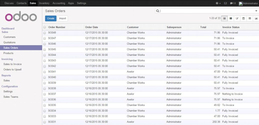Select order SO046 checkbox

click(x=44, y=44)
